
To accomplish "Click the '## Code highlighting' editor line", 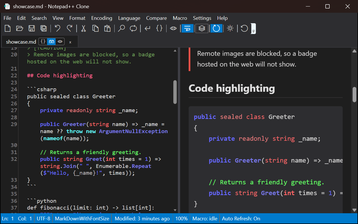I will 60,75.
